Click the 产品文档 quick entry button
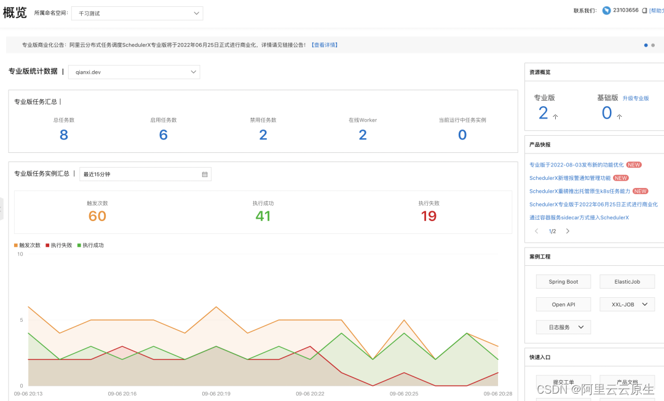Screen dimensions: 664x401 click(x=627, y=382)
